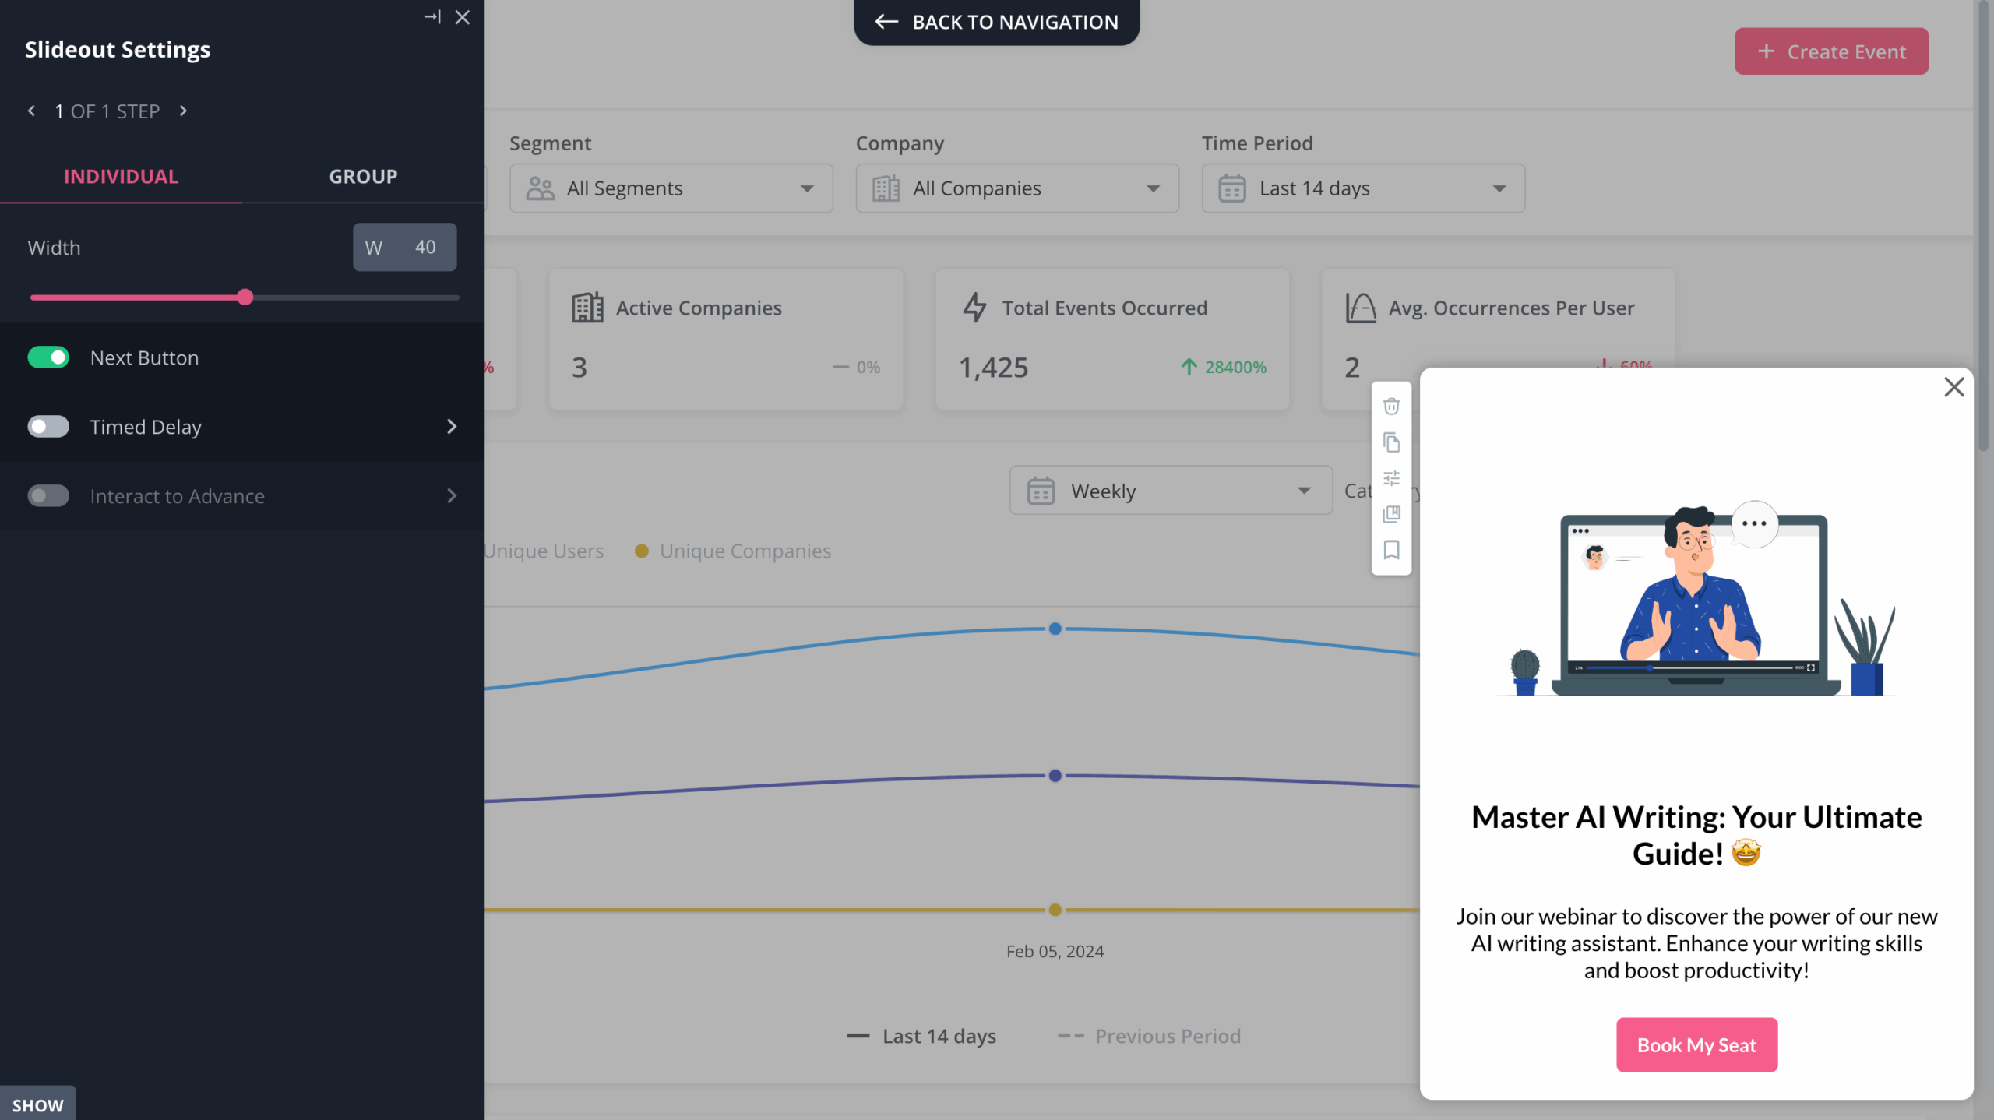The width and height of the screenshot is (1994, 1120).
Task: Click the people icon in Segment field
Action: [x=540, y=188]
